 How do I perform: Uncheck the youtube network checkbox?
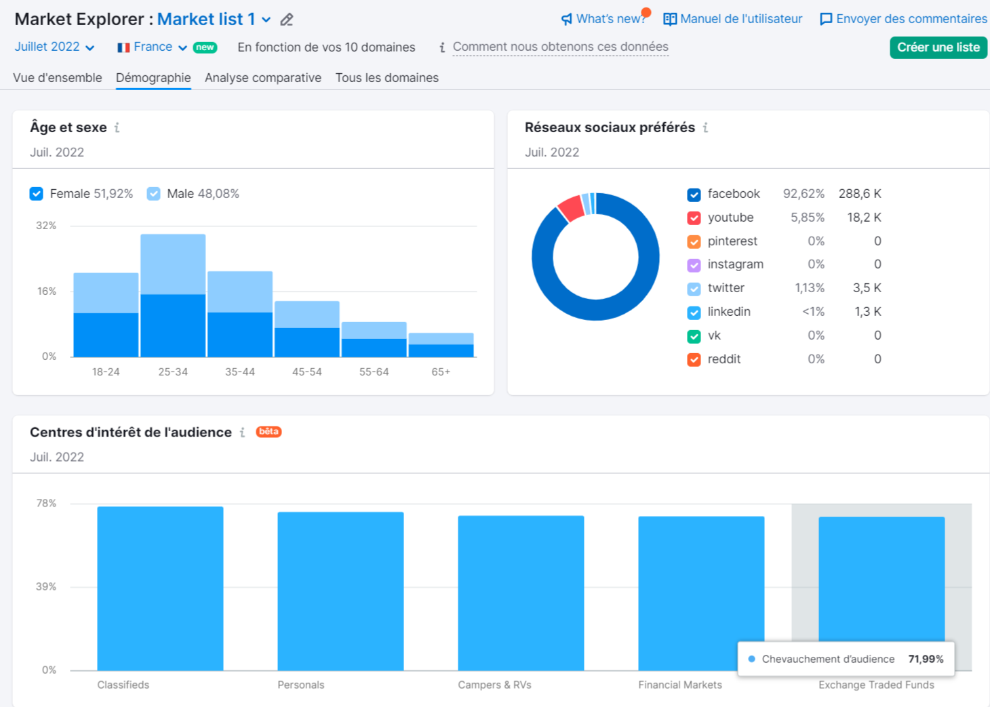[x=693, y=218]
